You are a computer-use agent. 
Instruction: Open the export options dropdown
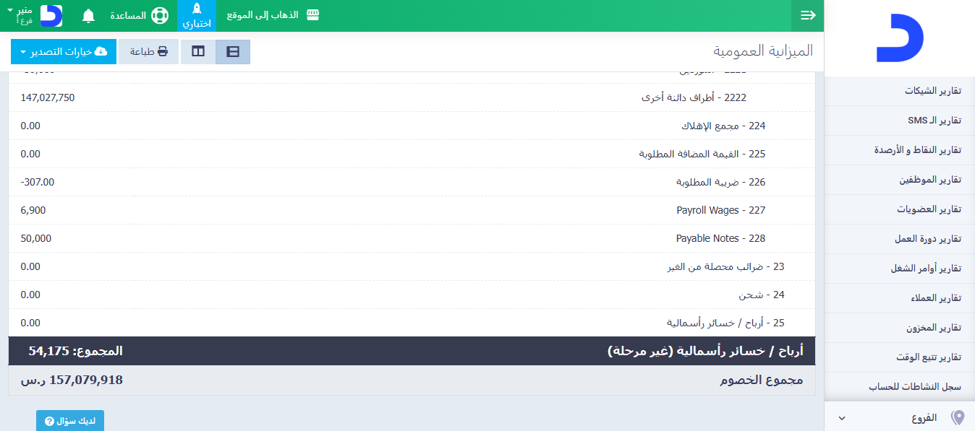(64, 52)
